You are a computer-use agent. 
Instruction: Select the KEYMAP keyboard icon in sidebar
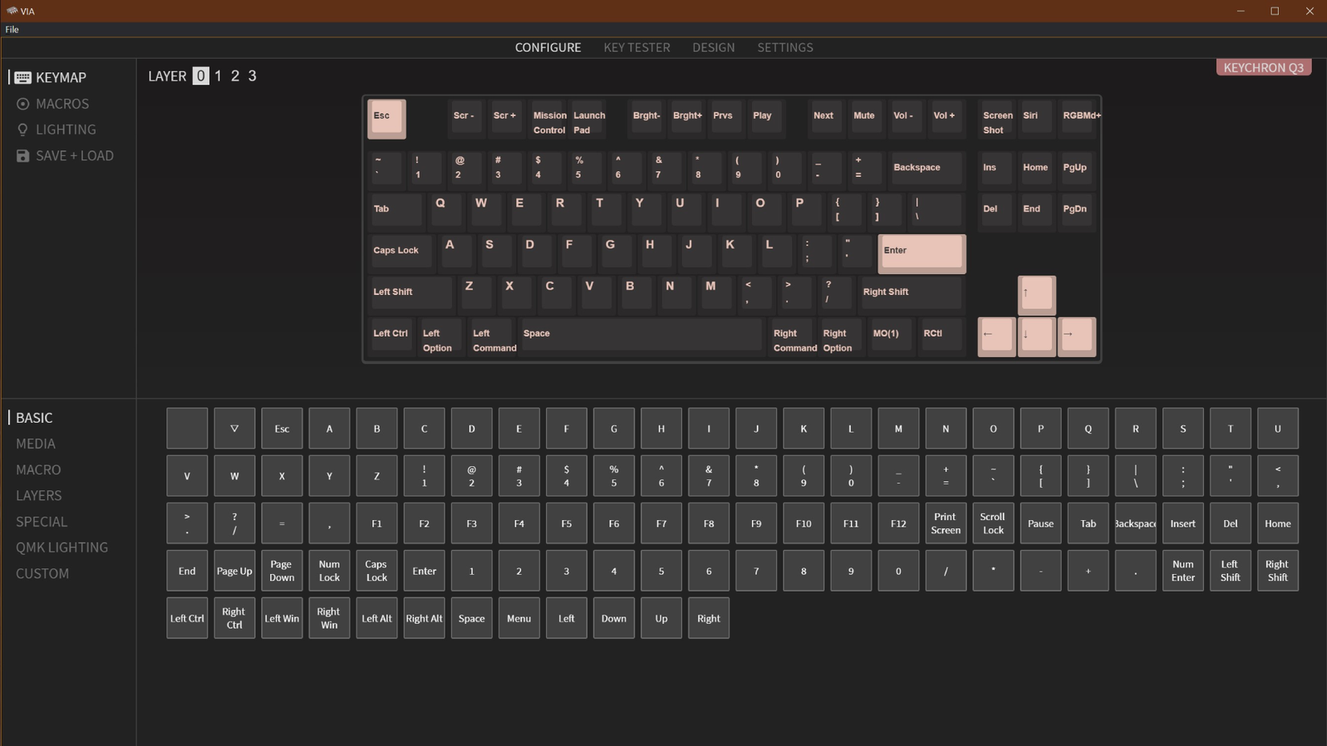[x=23, y=77]
